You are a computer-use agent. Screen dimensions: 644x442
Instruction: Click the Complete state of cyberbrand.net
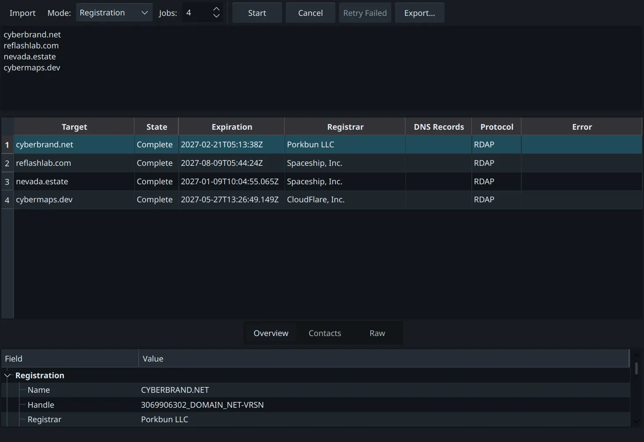156,144
